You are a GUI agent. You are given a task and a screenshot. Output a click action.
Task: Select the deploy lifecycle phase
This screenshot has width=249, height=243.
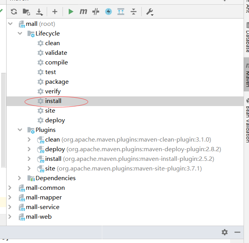pyautogui.click(x=55, y=120)
